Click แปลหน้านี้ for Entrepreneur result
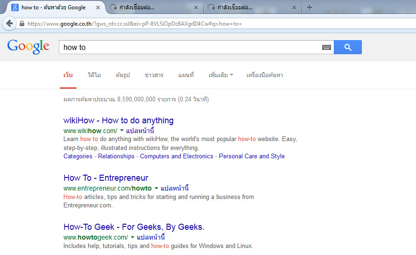416x255 pixels. click(175, 188)
